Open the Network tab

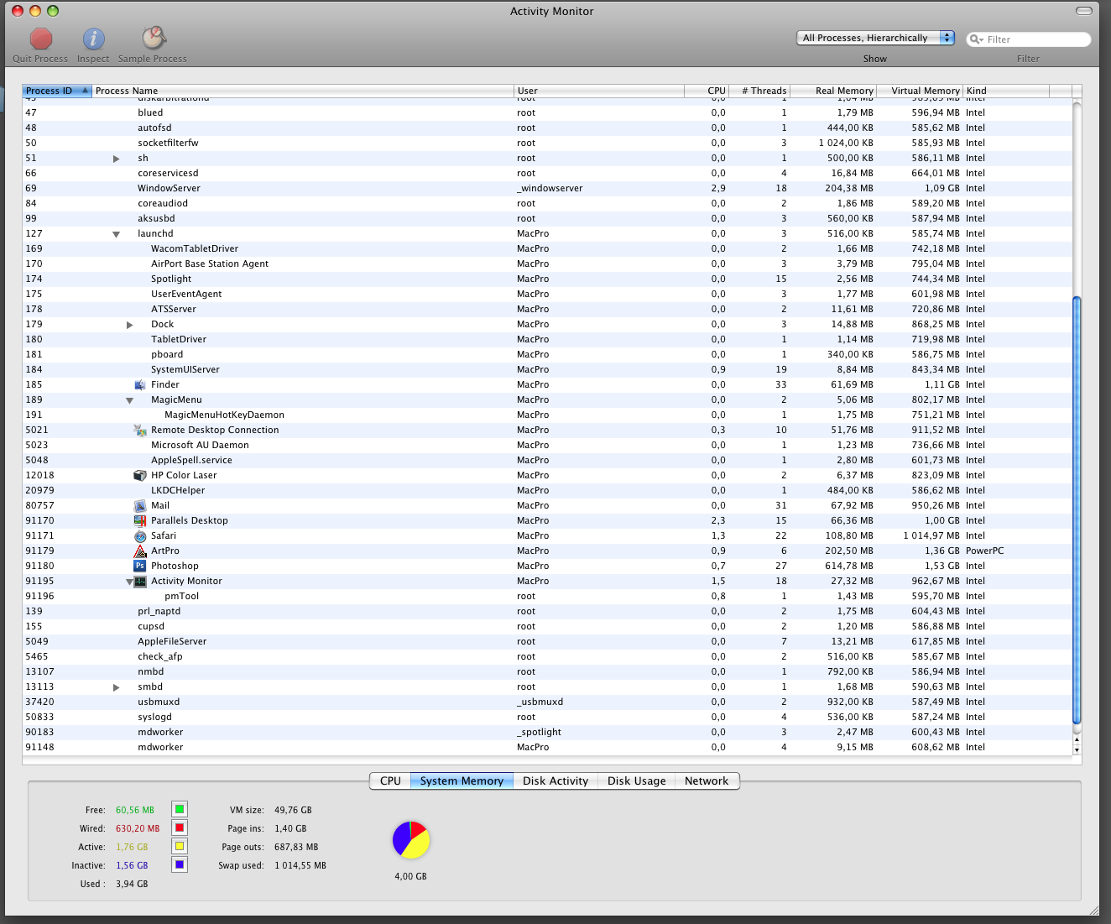point(707,780)
